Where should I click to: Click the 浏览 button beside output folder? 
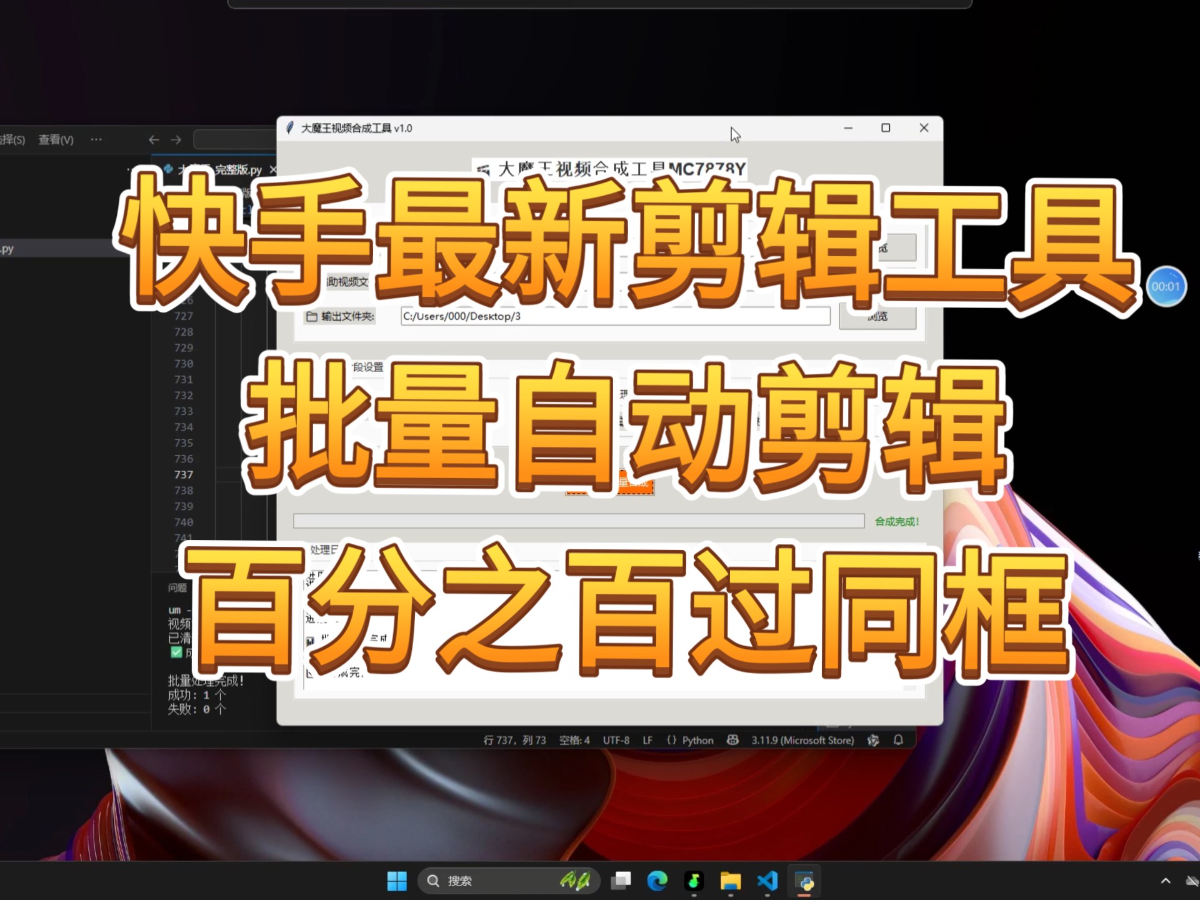[877, 316]
